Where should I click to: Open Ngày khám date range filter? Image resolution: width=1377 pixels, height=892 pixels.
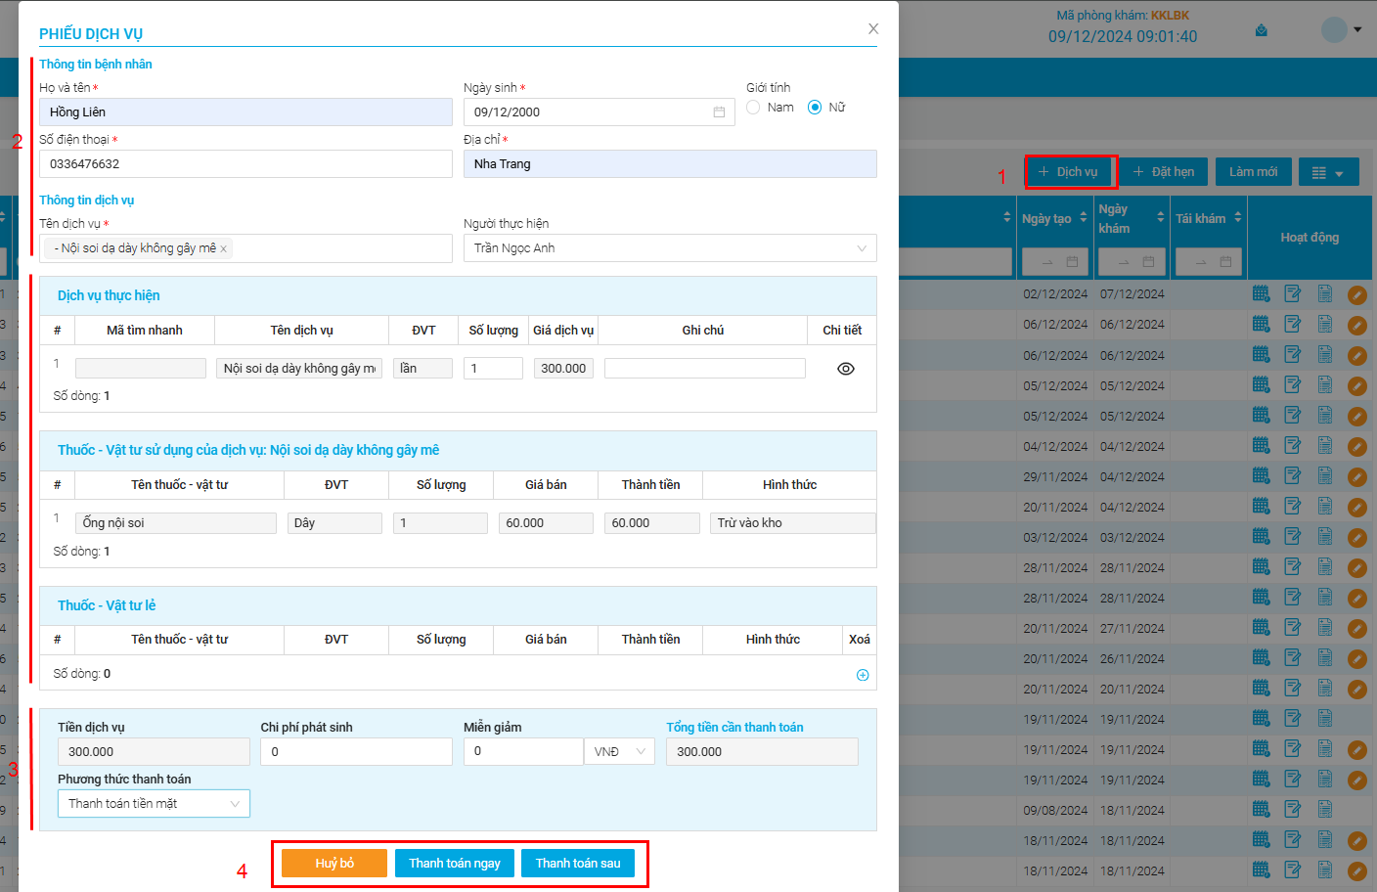(1132, 262)
